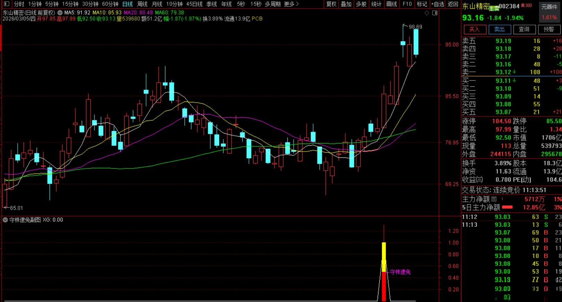Toggle the left sidebar panel icon
This screenshot has width=562, height=302.
click(7, 4)
